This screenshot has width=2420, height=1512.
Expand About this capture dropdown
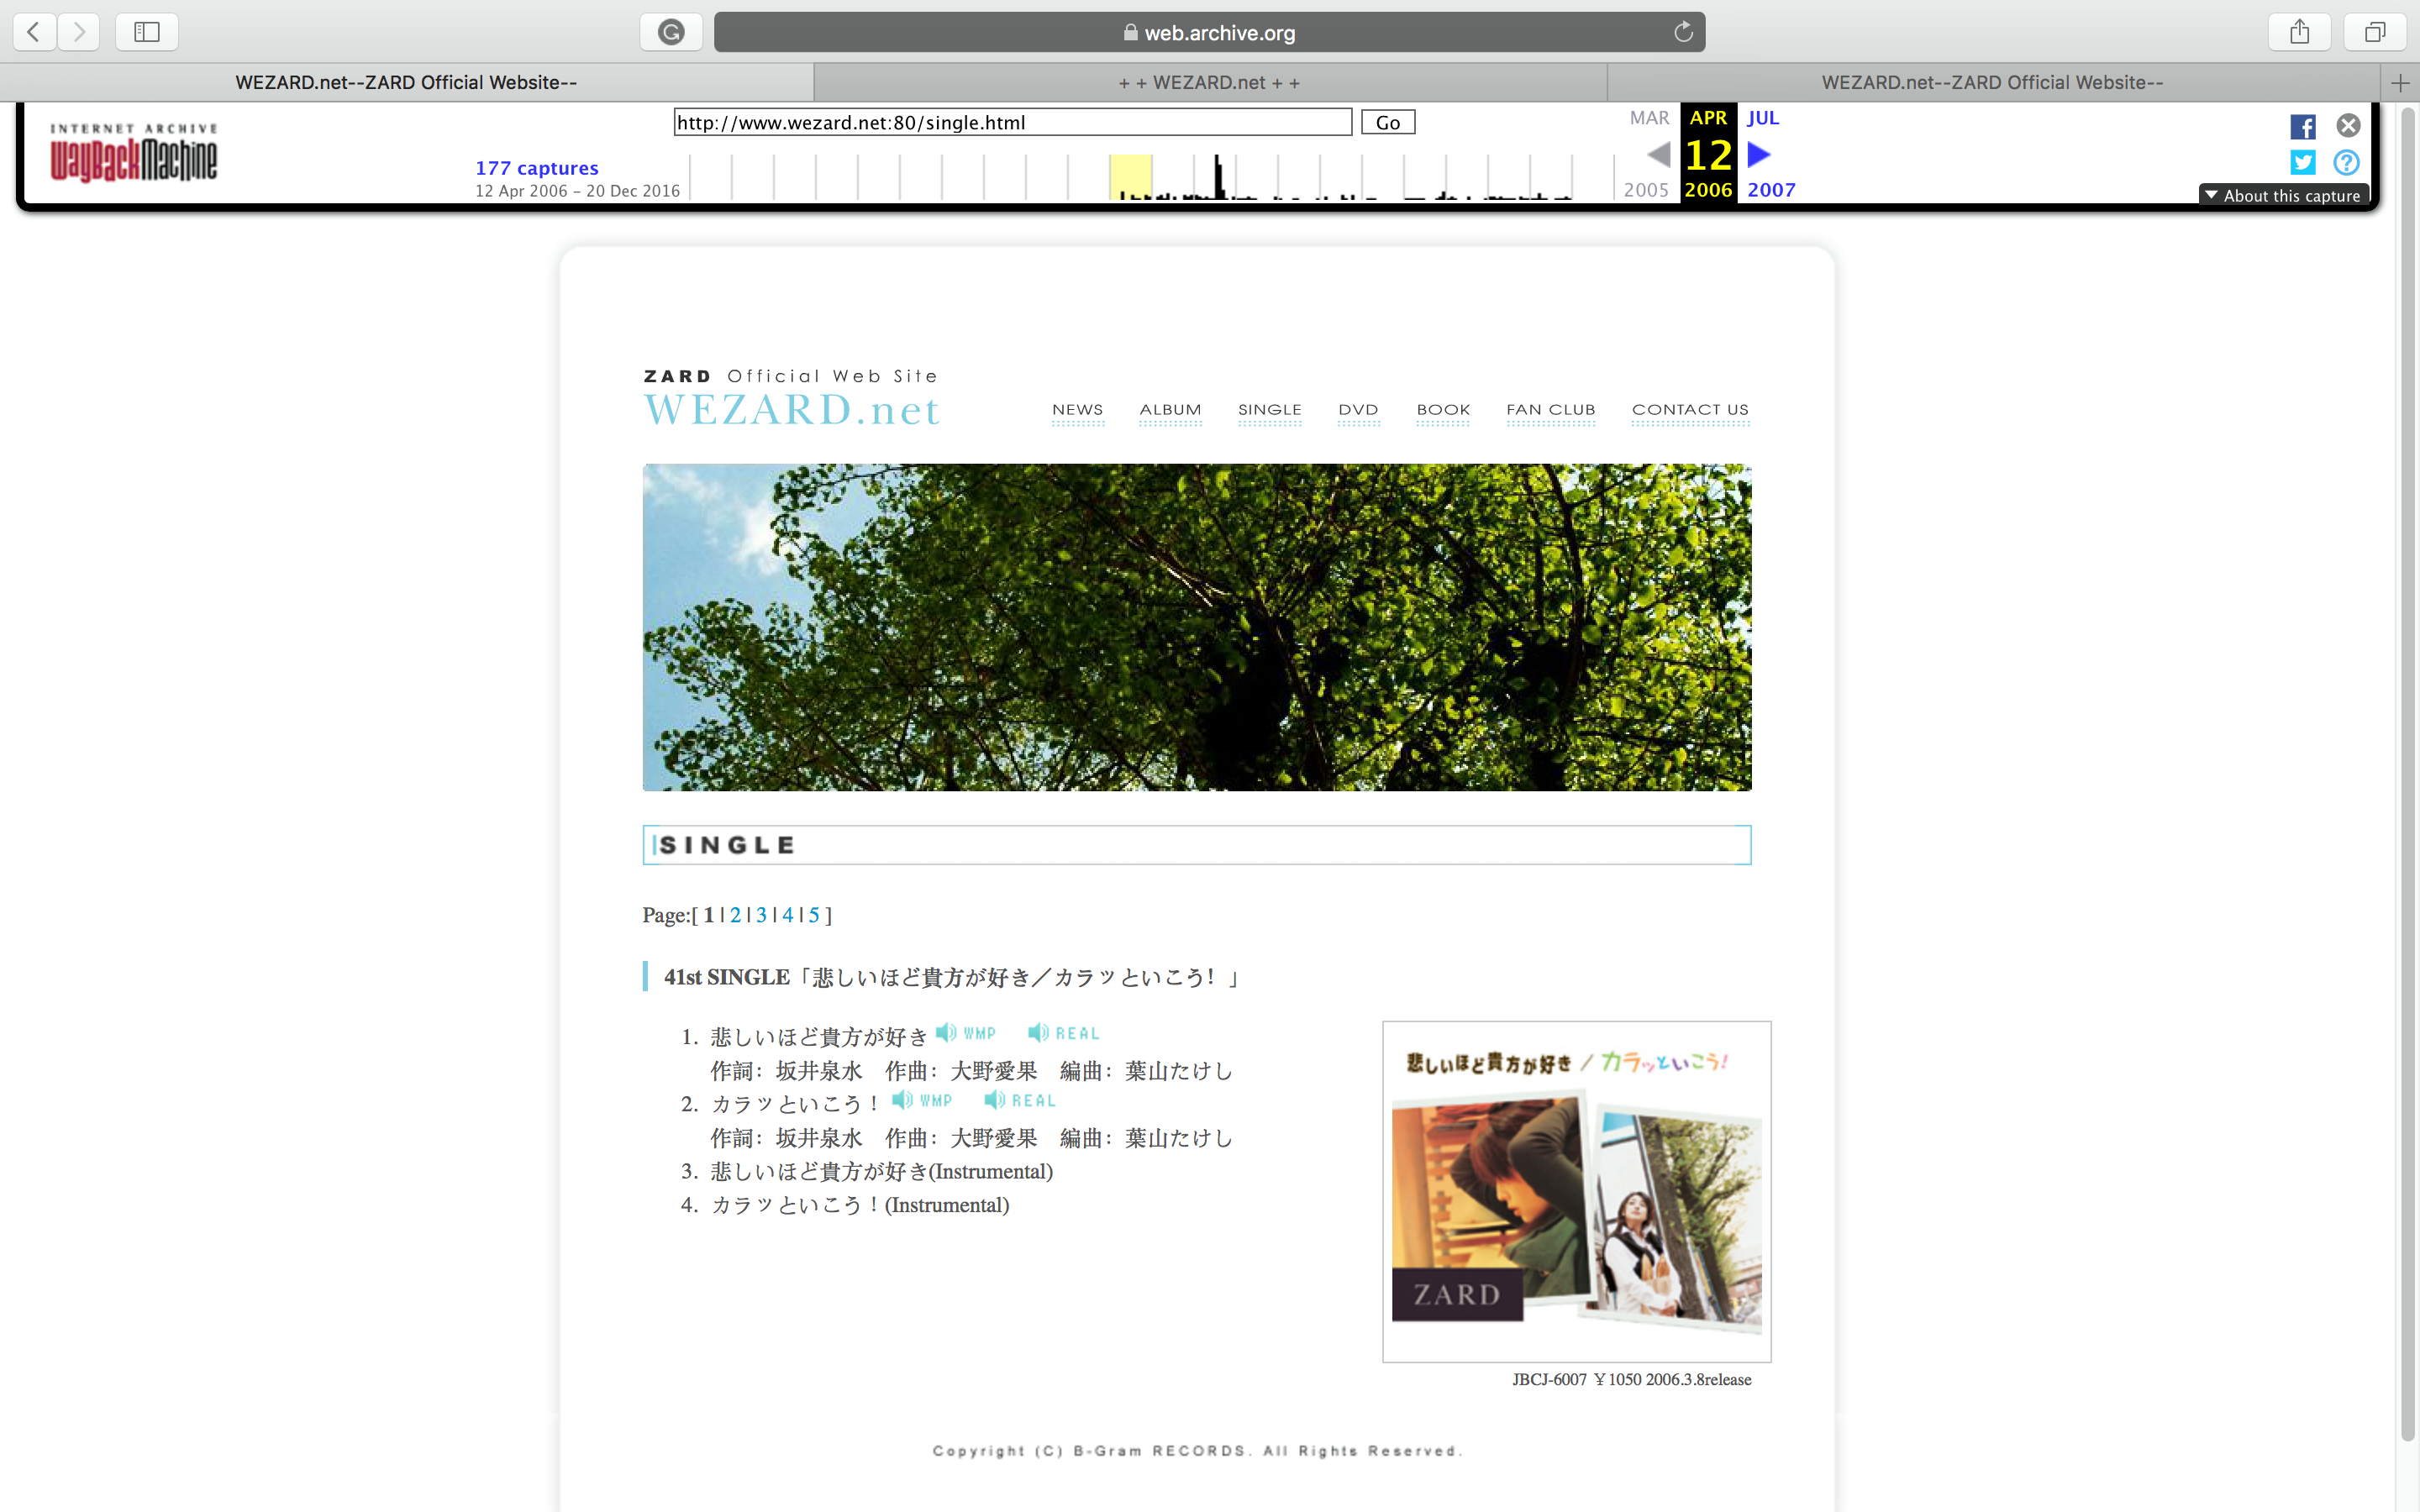point(2283,195)
